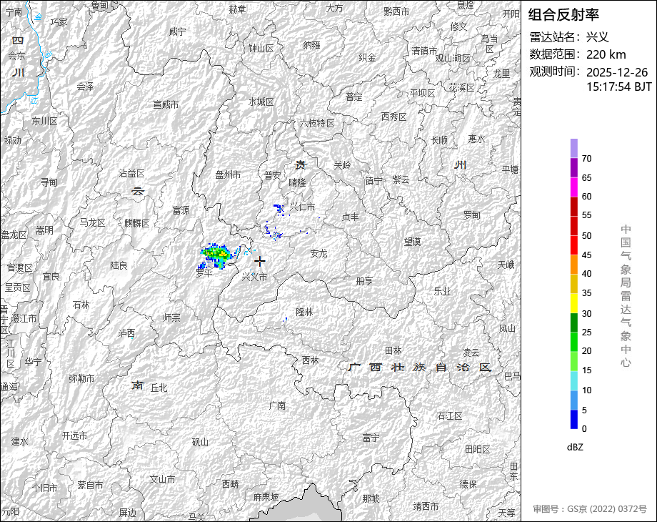Click the 宣威市 map label
Viewport: 657px width, 522px height.
(x=166, y=104)
